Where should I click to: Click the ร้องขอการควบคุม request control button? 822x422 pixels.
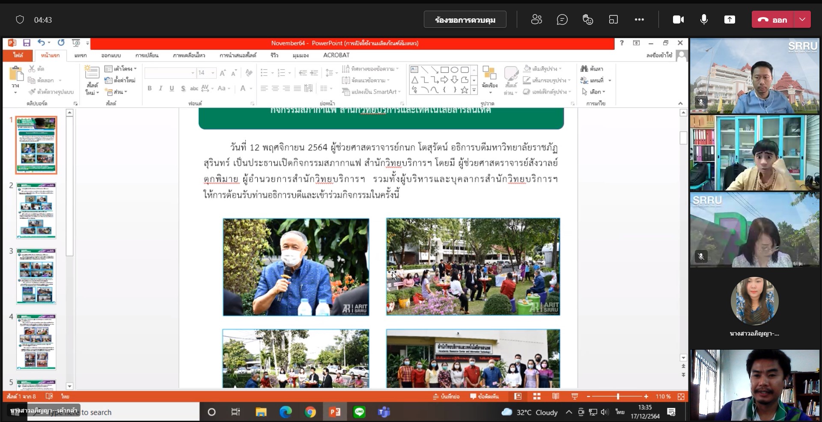(x=465, y=20)
